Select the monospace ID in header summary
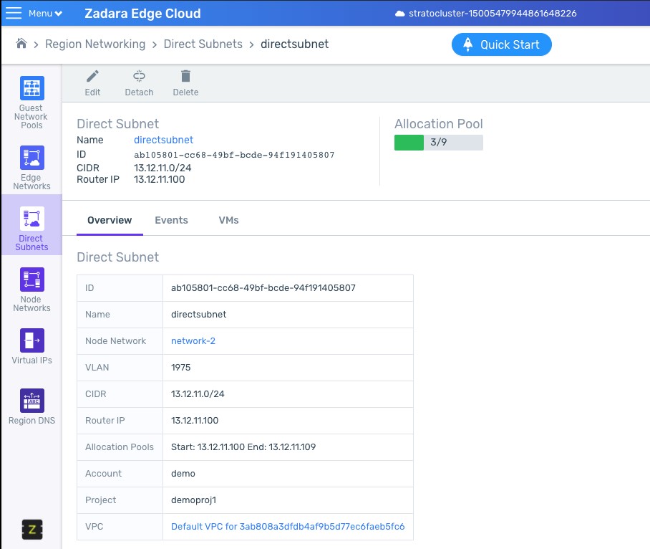Image resolution: width=650 pixels, height=549 pixels. pyautogui.click(x=234, y=155)
